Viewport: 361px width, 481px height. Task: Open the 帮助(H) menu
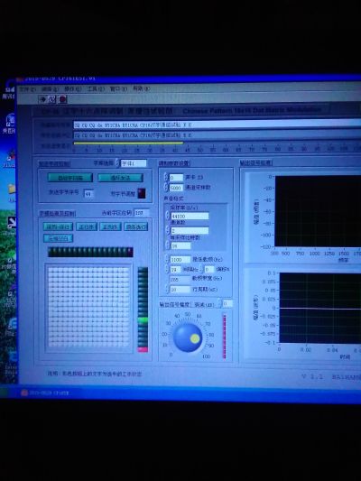pos(141,88)
